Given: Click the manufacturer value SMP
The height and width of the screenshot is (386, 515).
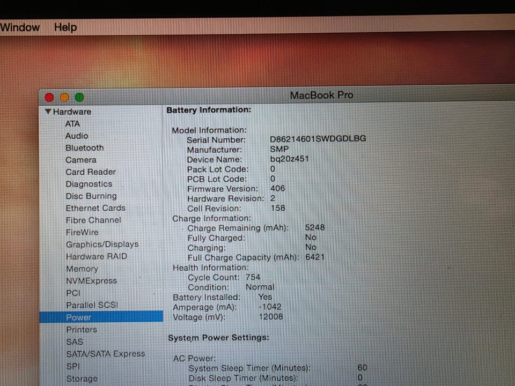Looking at the screenshot, I should tap(279, 149).
